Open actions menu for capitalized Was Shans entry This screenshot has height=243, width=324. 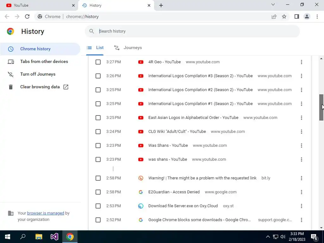302,146
